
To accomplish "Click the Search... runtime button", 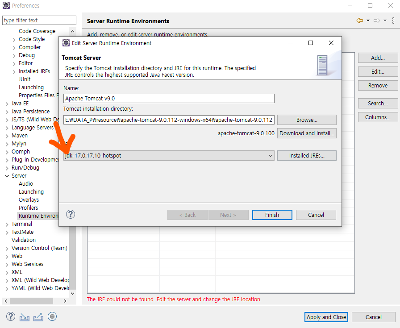I will 378,103.
